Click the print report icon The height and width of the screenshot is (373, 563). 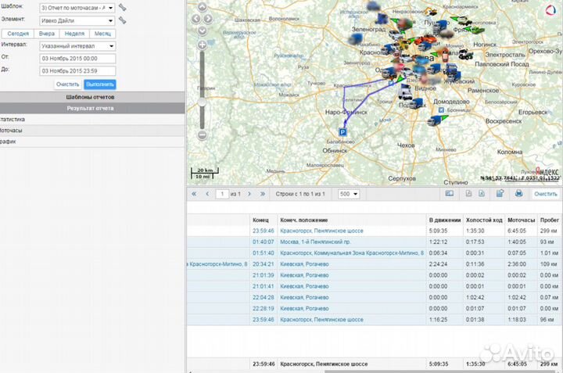click(518, 193)
